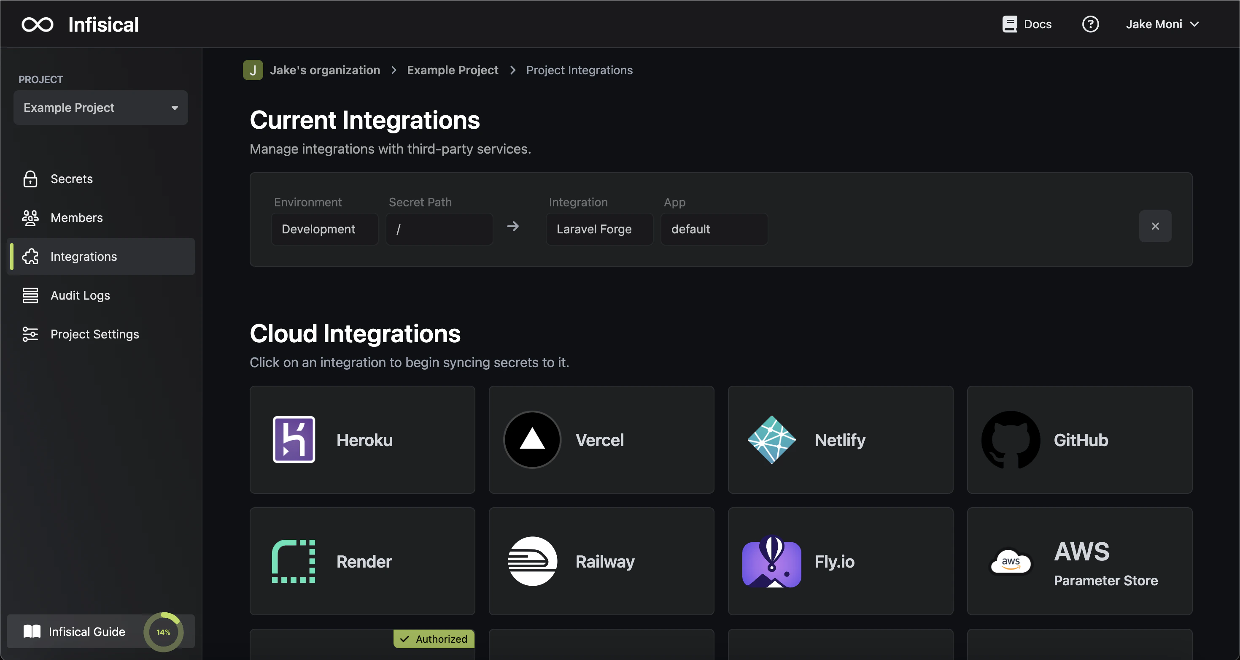Click the GitHub octocat logo

(x=1011, y=439)
